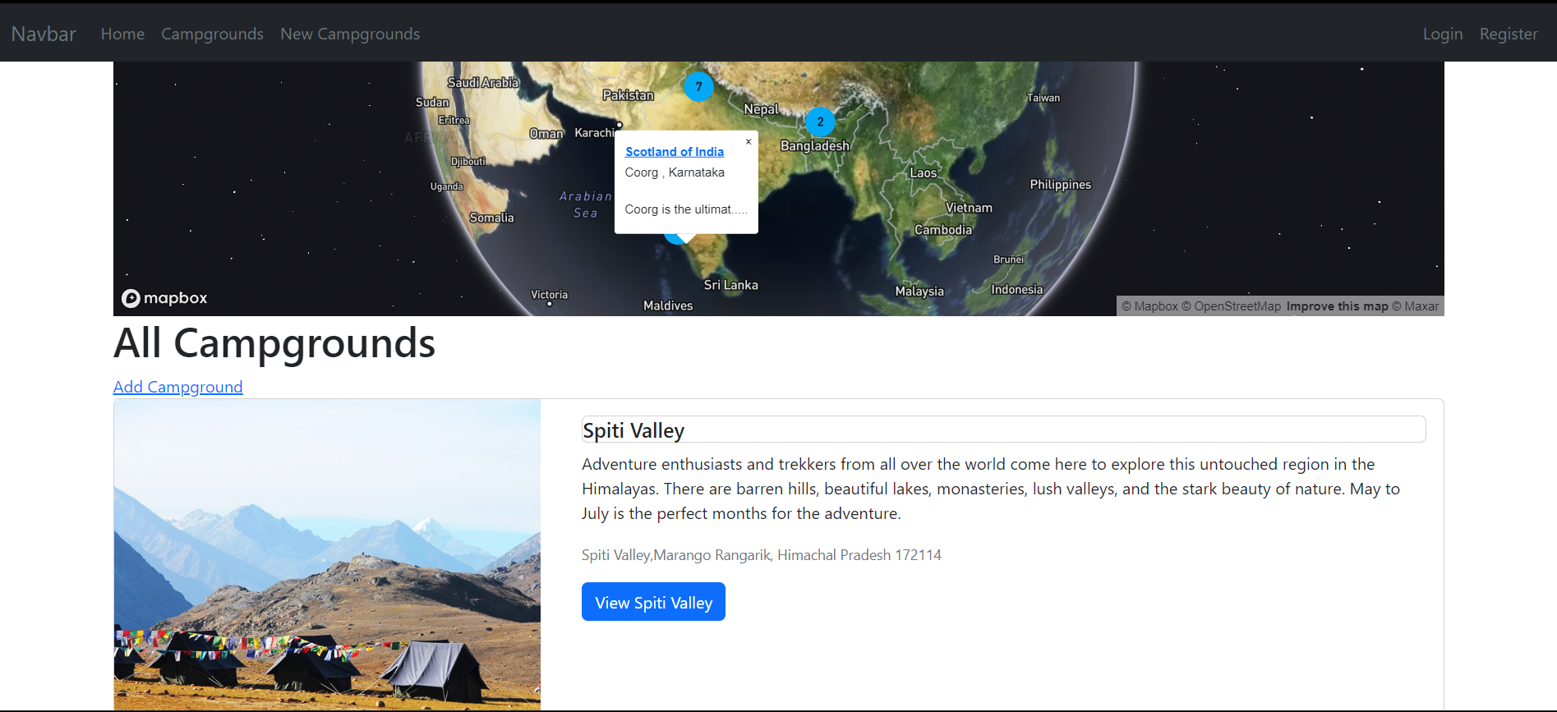The image size is (1557, 712).
Task: Open the Add Campground link
Action: pyautogui.click(x=177, y=387)
